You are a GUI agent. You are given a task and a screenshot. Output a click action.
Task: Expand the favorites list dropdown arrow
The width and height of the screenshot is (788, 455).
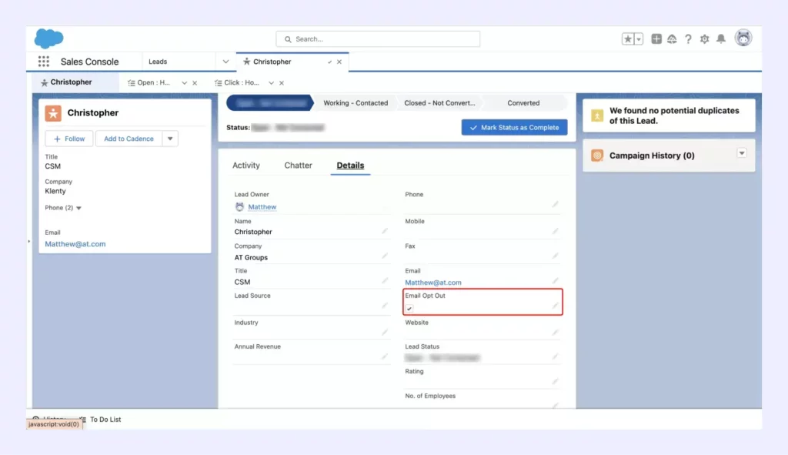coord(639,38)
